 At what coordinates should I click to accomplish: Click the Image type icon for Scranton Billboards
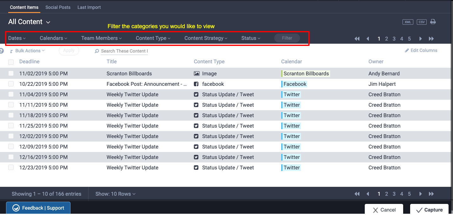pyautogui.click(x=197, y=73)
